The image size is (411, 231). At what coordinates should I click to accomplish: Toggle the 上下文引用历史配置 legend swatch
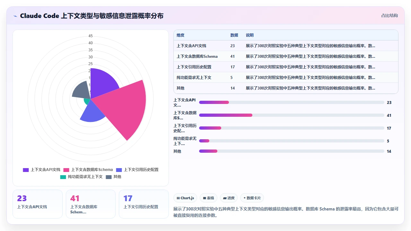pos(119,170)
